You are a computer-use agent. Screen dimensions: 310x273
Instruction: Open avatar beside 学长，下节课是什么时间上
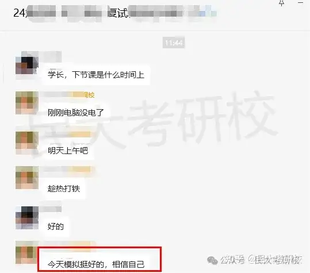click(26, 66)
